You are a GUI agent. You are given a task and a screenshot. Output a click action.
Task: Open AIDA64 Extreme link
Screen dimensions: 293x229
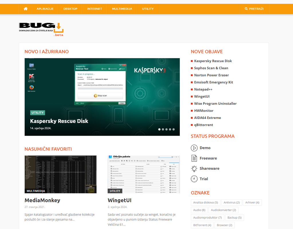[x=207, y=118]
